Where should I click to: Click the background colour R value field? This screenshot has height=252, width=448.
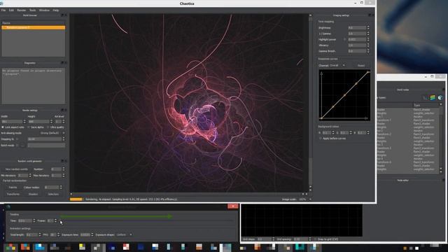(327, 133)
